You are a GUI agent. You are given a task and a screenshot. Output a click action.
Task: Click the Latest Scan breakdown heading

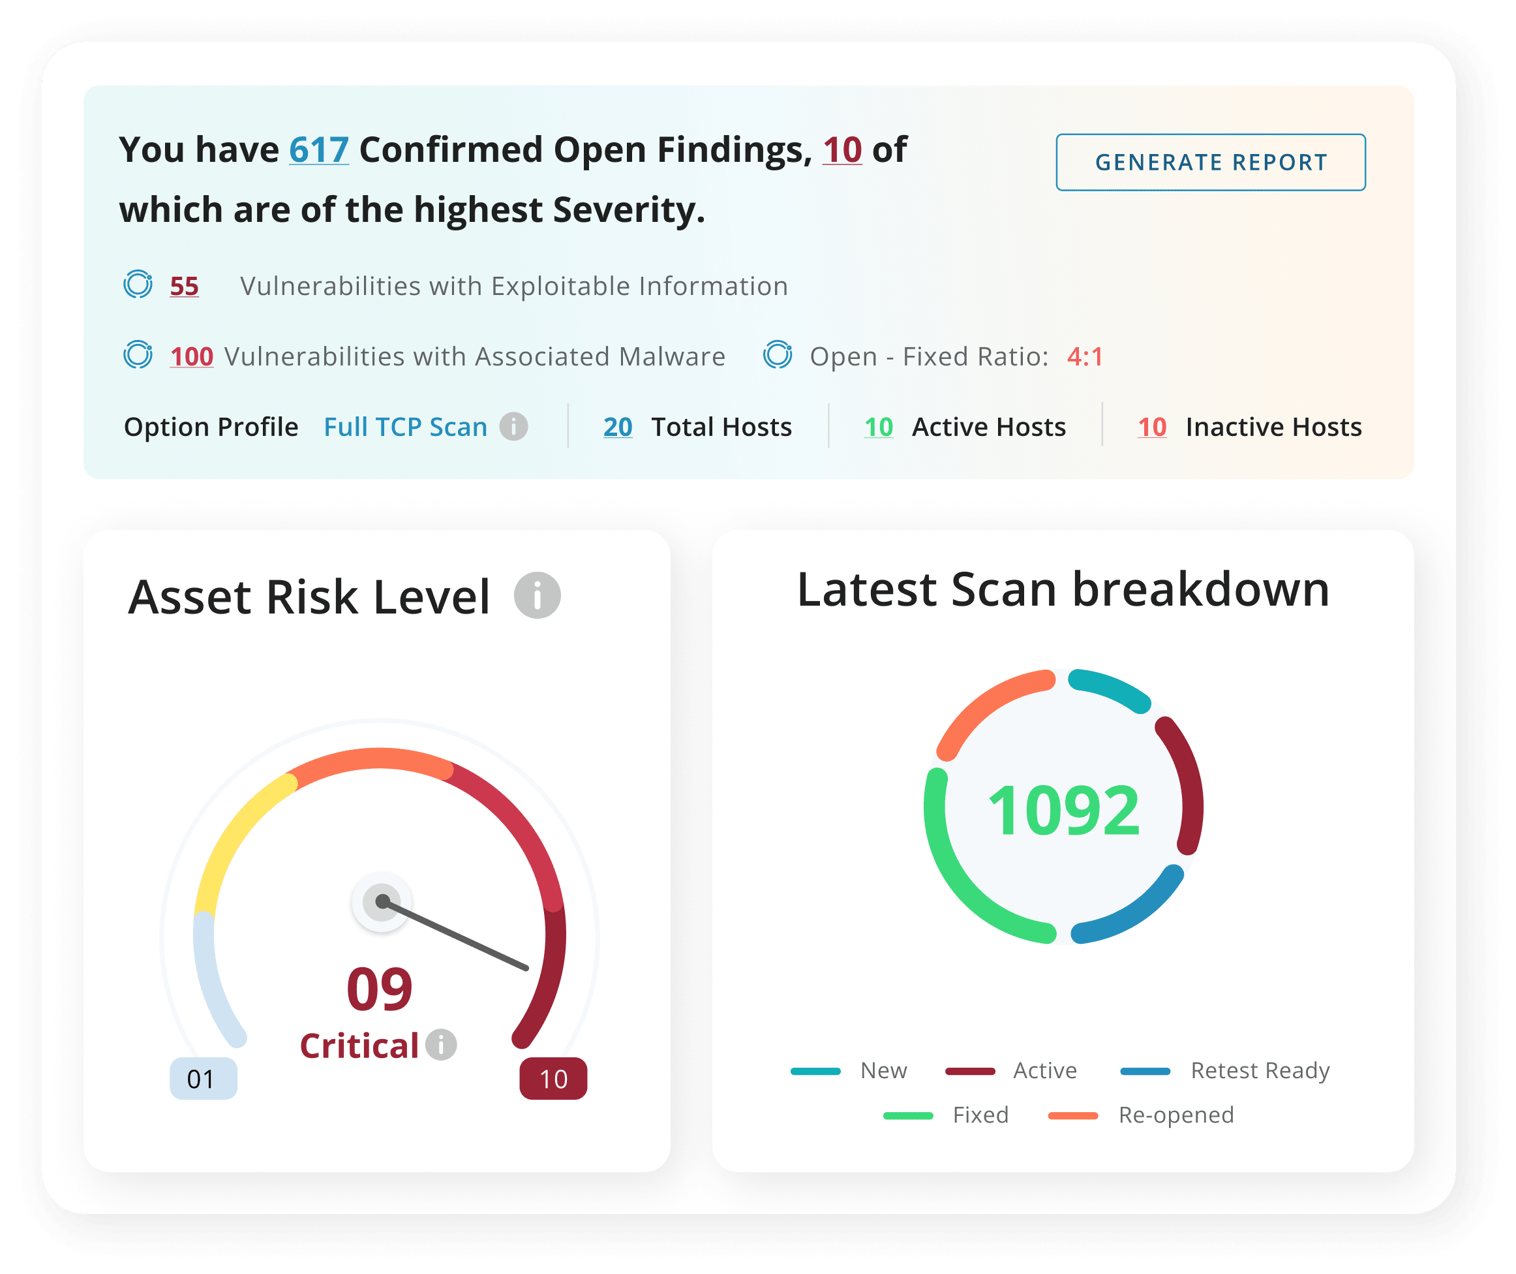pos(1063,590)
